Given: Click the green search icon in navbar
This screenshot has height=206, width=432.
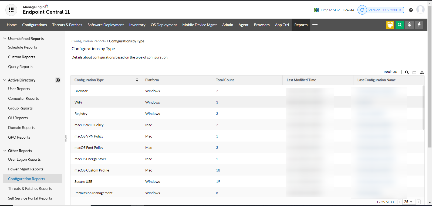Looking at the screenshot, I should [x=400, y=25].
